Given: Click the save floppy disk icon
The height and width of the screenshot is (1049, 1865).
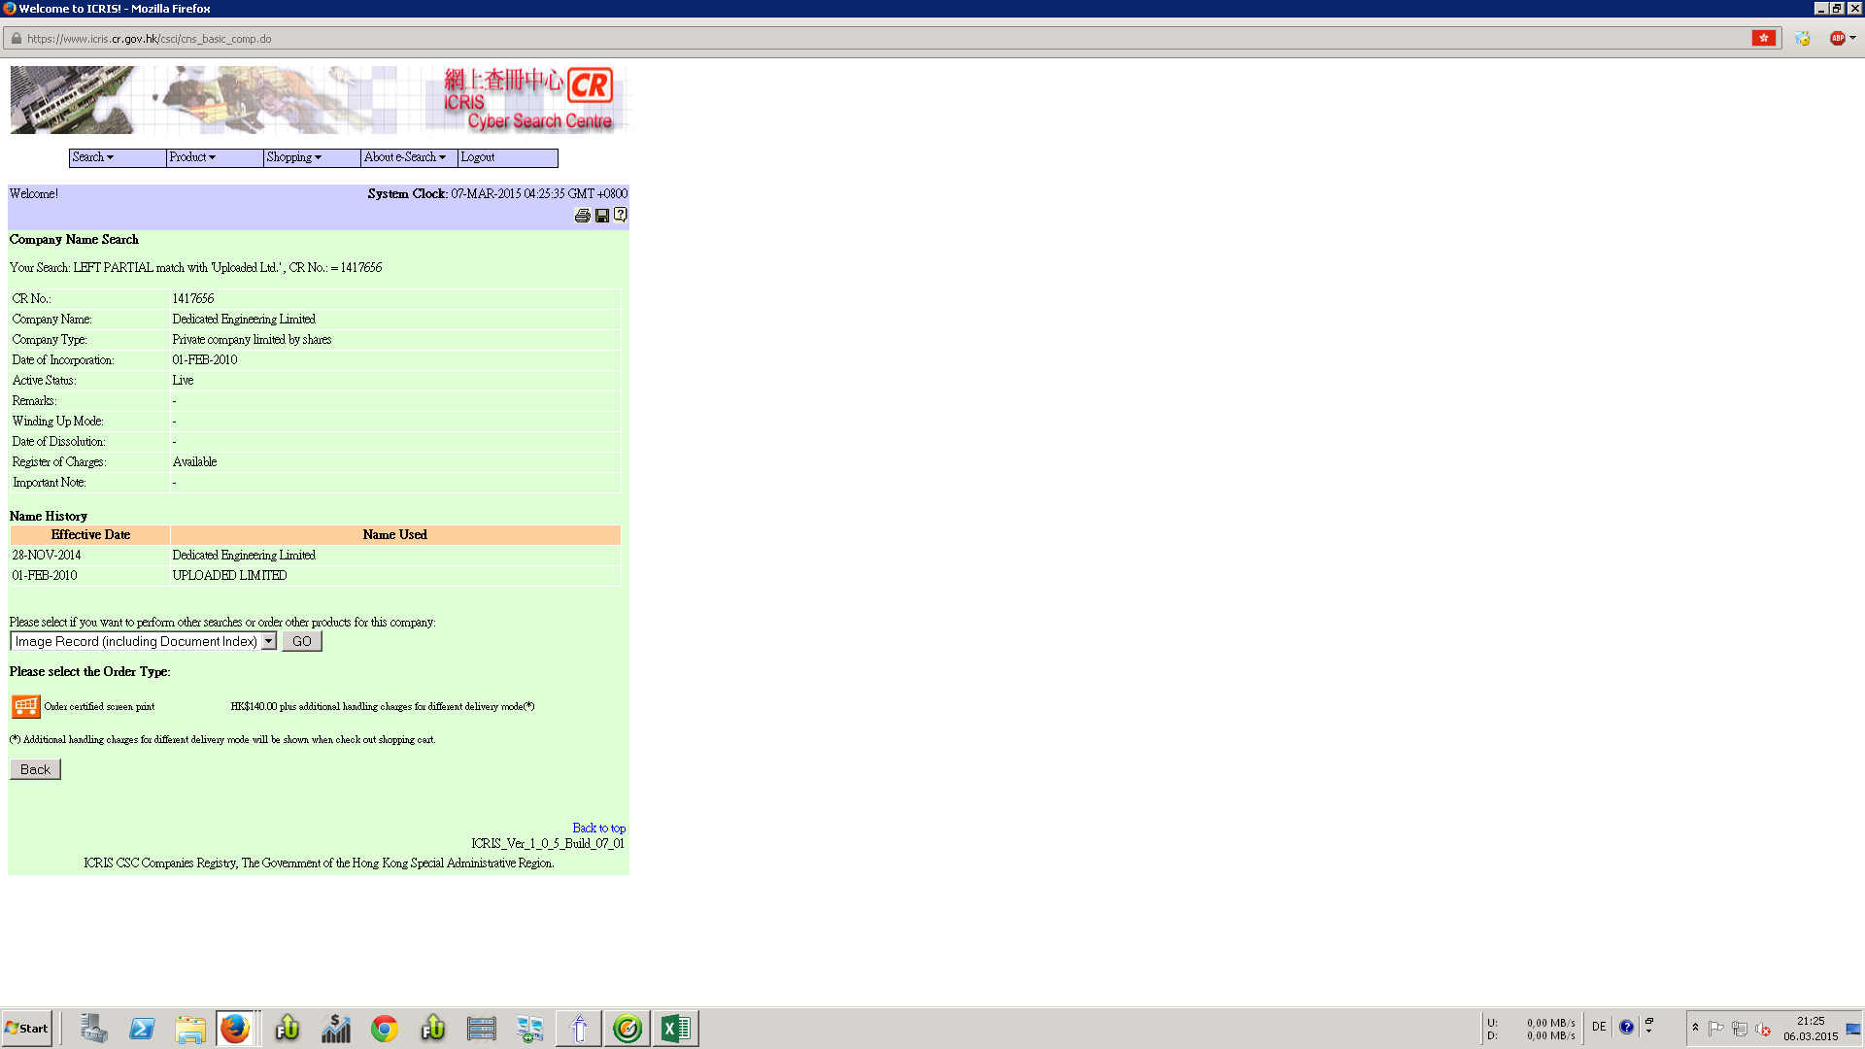Looking at the screenshot, I should point(602,216).
